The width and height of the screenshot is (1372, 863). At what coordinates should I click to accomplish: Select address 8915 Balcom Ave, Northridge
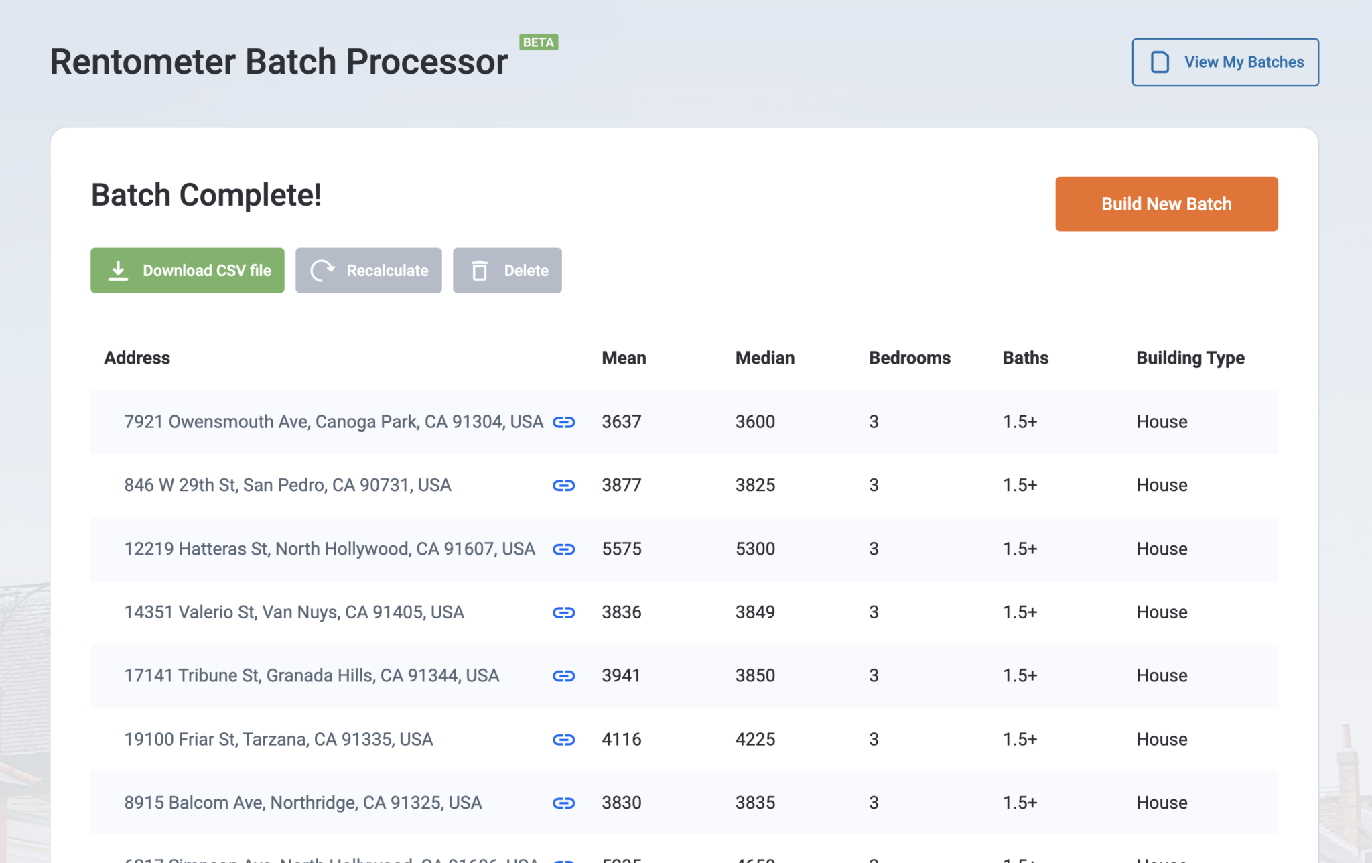303,803
